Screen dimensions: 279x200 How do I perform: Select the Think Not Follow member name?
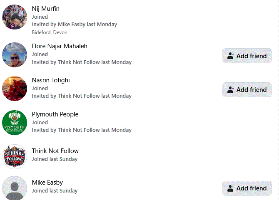pyautogui.click(x=55, y=151)
